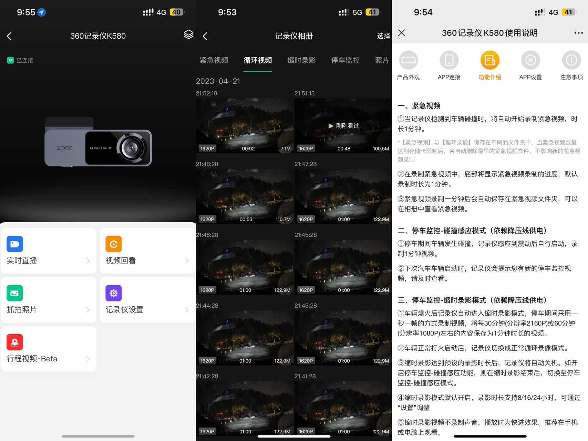
Task: Open 行程视频·Beta trip video icon
Action: click(14, 342)
